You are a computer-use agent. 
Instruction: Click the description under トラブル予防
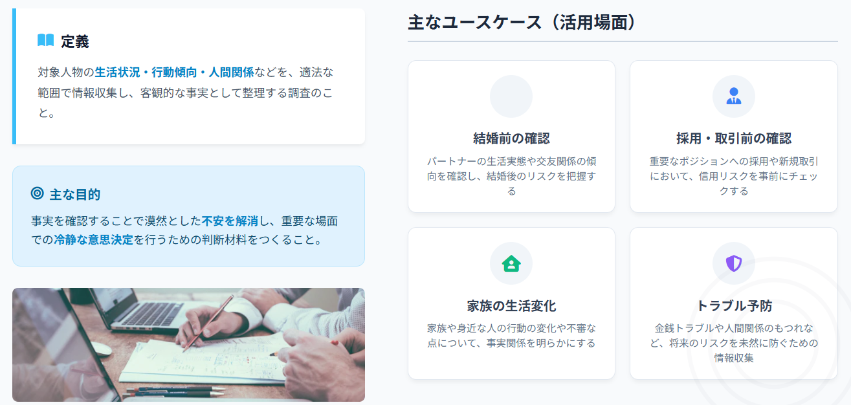click(x=733, y=342)
